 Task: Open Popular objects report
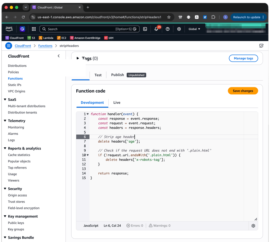click(x=19, y=161)
